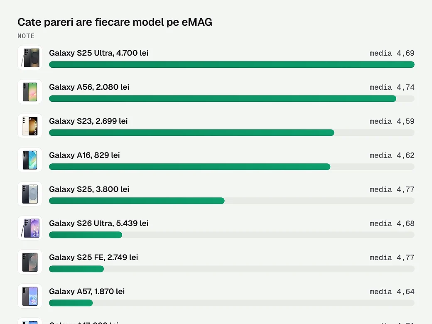Click the 'media 4,59' rating value

pyautogui.click(x=392, y=121)
